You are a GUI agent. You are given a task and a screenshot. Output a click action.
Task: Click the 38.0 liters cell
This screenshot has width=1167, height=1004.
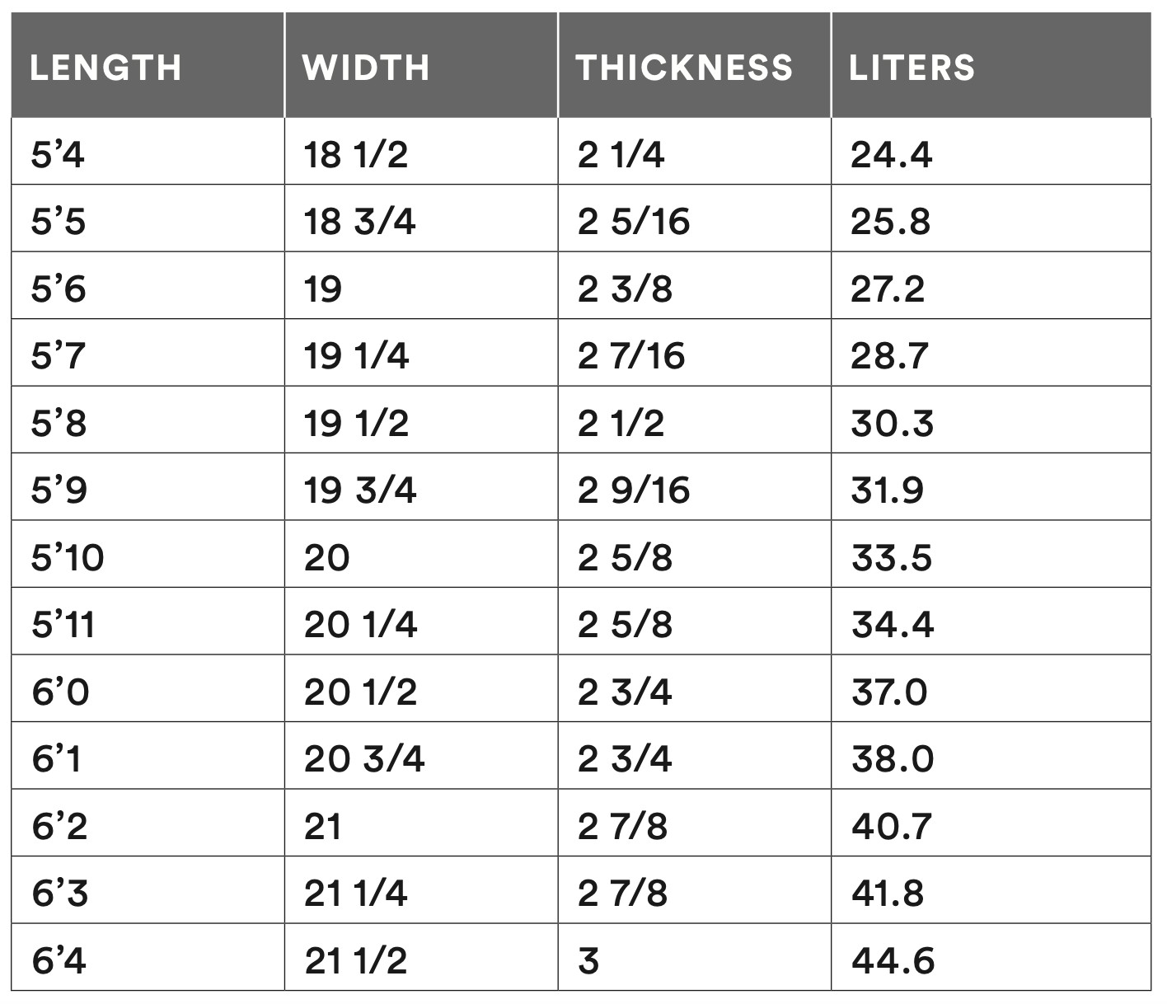pyautogui.click(x=893, y=758)
